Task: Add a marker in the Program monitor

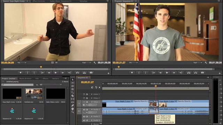Action: pyautogui.click(x=132, y=73)
